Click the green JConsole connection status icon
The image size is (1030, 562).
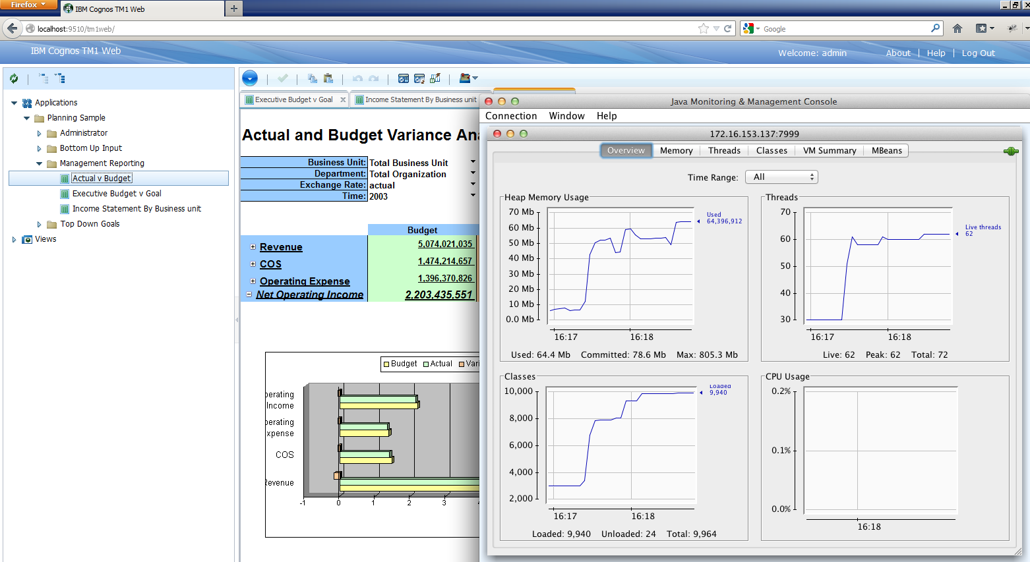pyautogui.click(x=1011, y=151)
